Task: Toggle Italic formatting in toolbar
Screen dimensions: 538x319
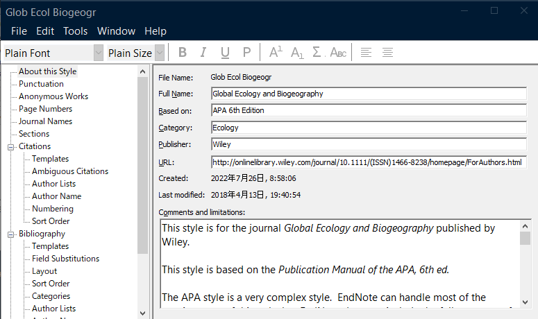Action: 203,53
